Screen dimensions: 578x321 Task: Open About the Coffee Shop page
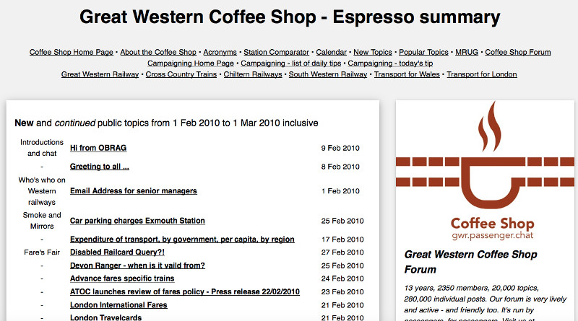(158, 52)
